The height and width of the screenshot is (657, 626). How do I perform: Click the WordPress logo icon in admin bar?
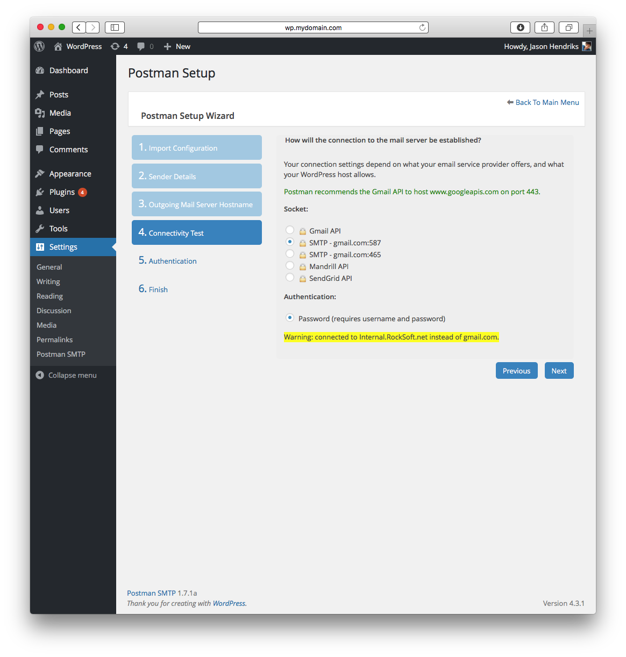(x=39, y=46)
